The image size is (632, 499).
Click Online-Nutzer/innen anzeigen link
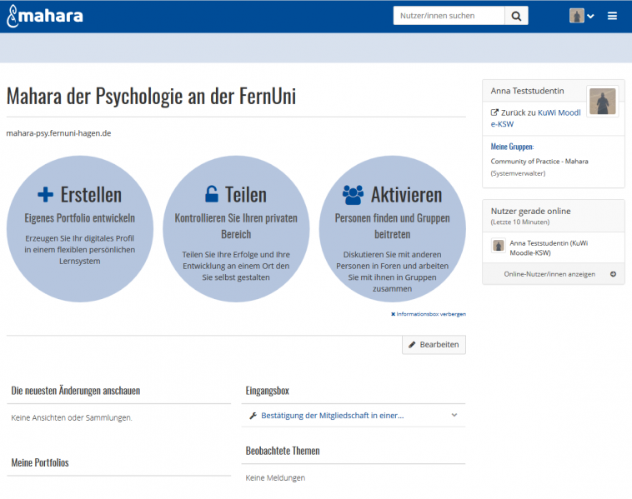pyautogui.click(x=549, y=274)
